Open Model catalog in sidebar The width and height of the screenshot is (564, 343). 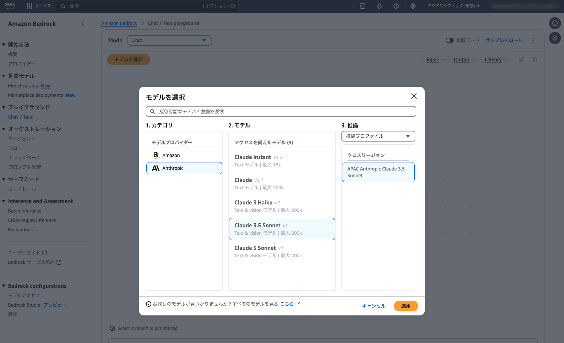23,86
